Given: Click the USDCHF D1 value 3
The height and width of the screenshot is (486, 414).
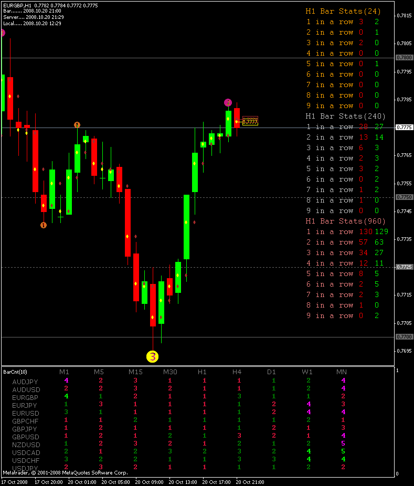Looking at the screenshot, I should tap(273, 459).
